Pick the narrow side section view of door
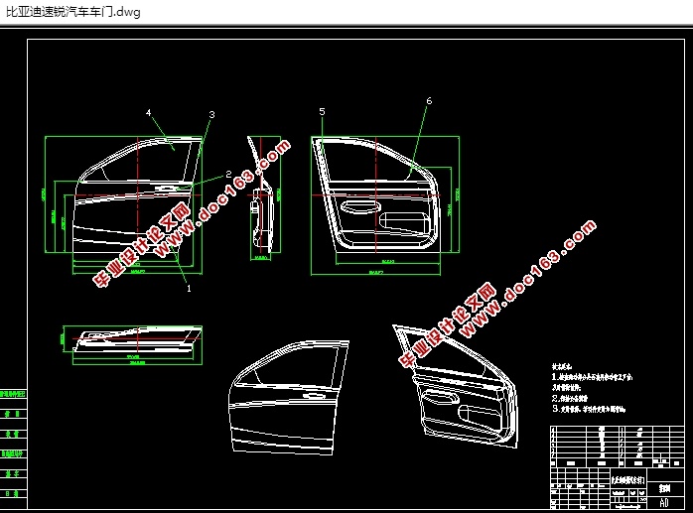 [262, 194]
